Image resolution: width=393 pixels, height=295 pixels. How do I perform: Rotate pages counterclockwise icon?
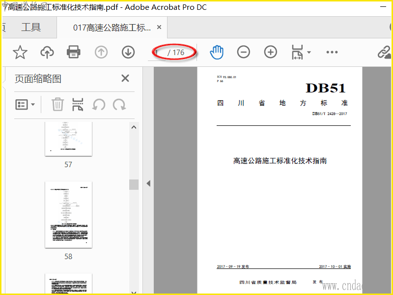pyautogui.click(x=99, y=104)
